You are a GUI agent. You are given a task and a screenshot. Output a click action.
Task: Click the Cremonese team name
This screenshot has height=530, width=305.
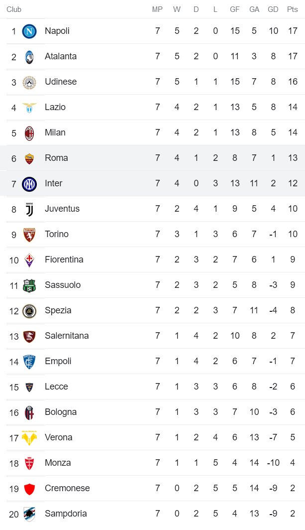pos(67,488)
